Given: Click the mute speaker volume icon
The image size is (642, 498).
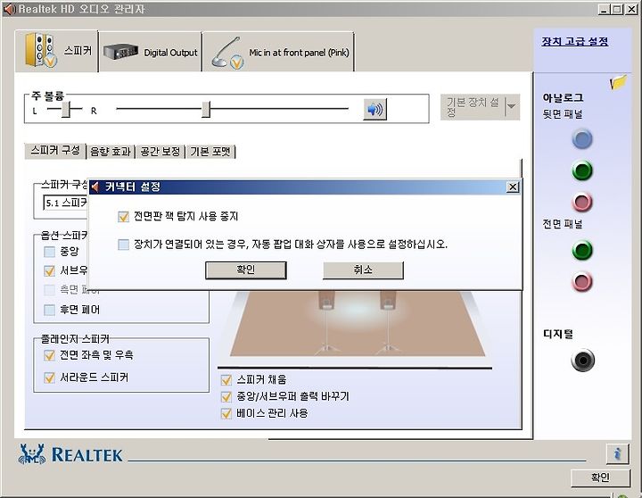Looking at the screenshot, I should pyautogui.click(x=374, y=110).
